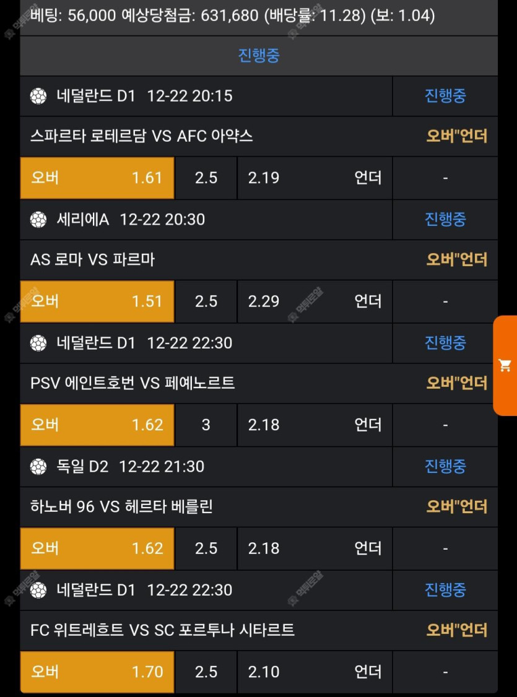Pick 언더 2.18 for 하노버 96 match
Viewport: 517px width, 697px height.
pyautogui.click(x=315, y=548)
